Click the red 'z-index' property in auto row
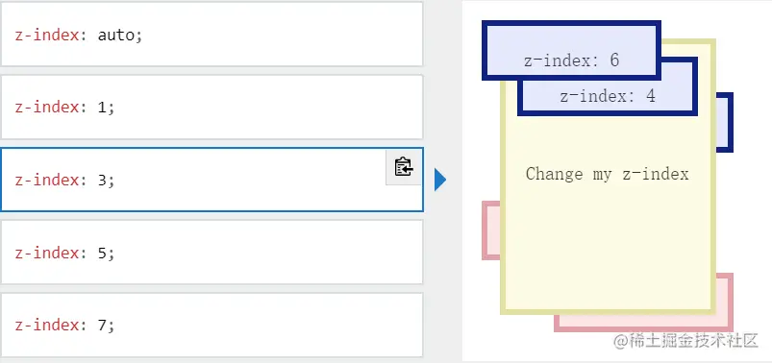The width and height of the screenshot is (772, 363). (x=47, y=36)
